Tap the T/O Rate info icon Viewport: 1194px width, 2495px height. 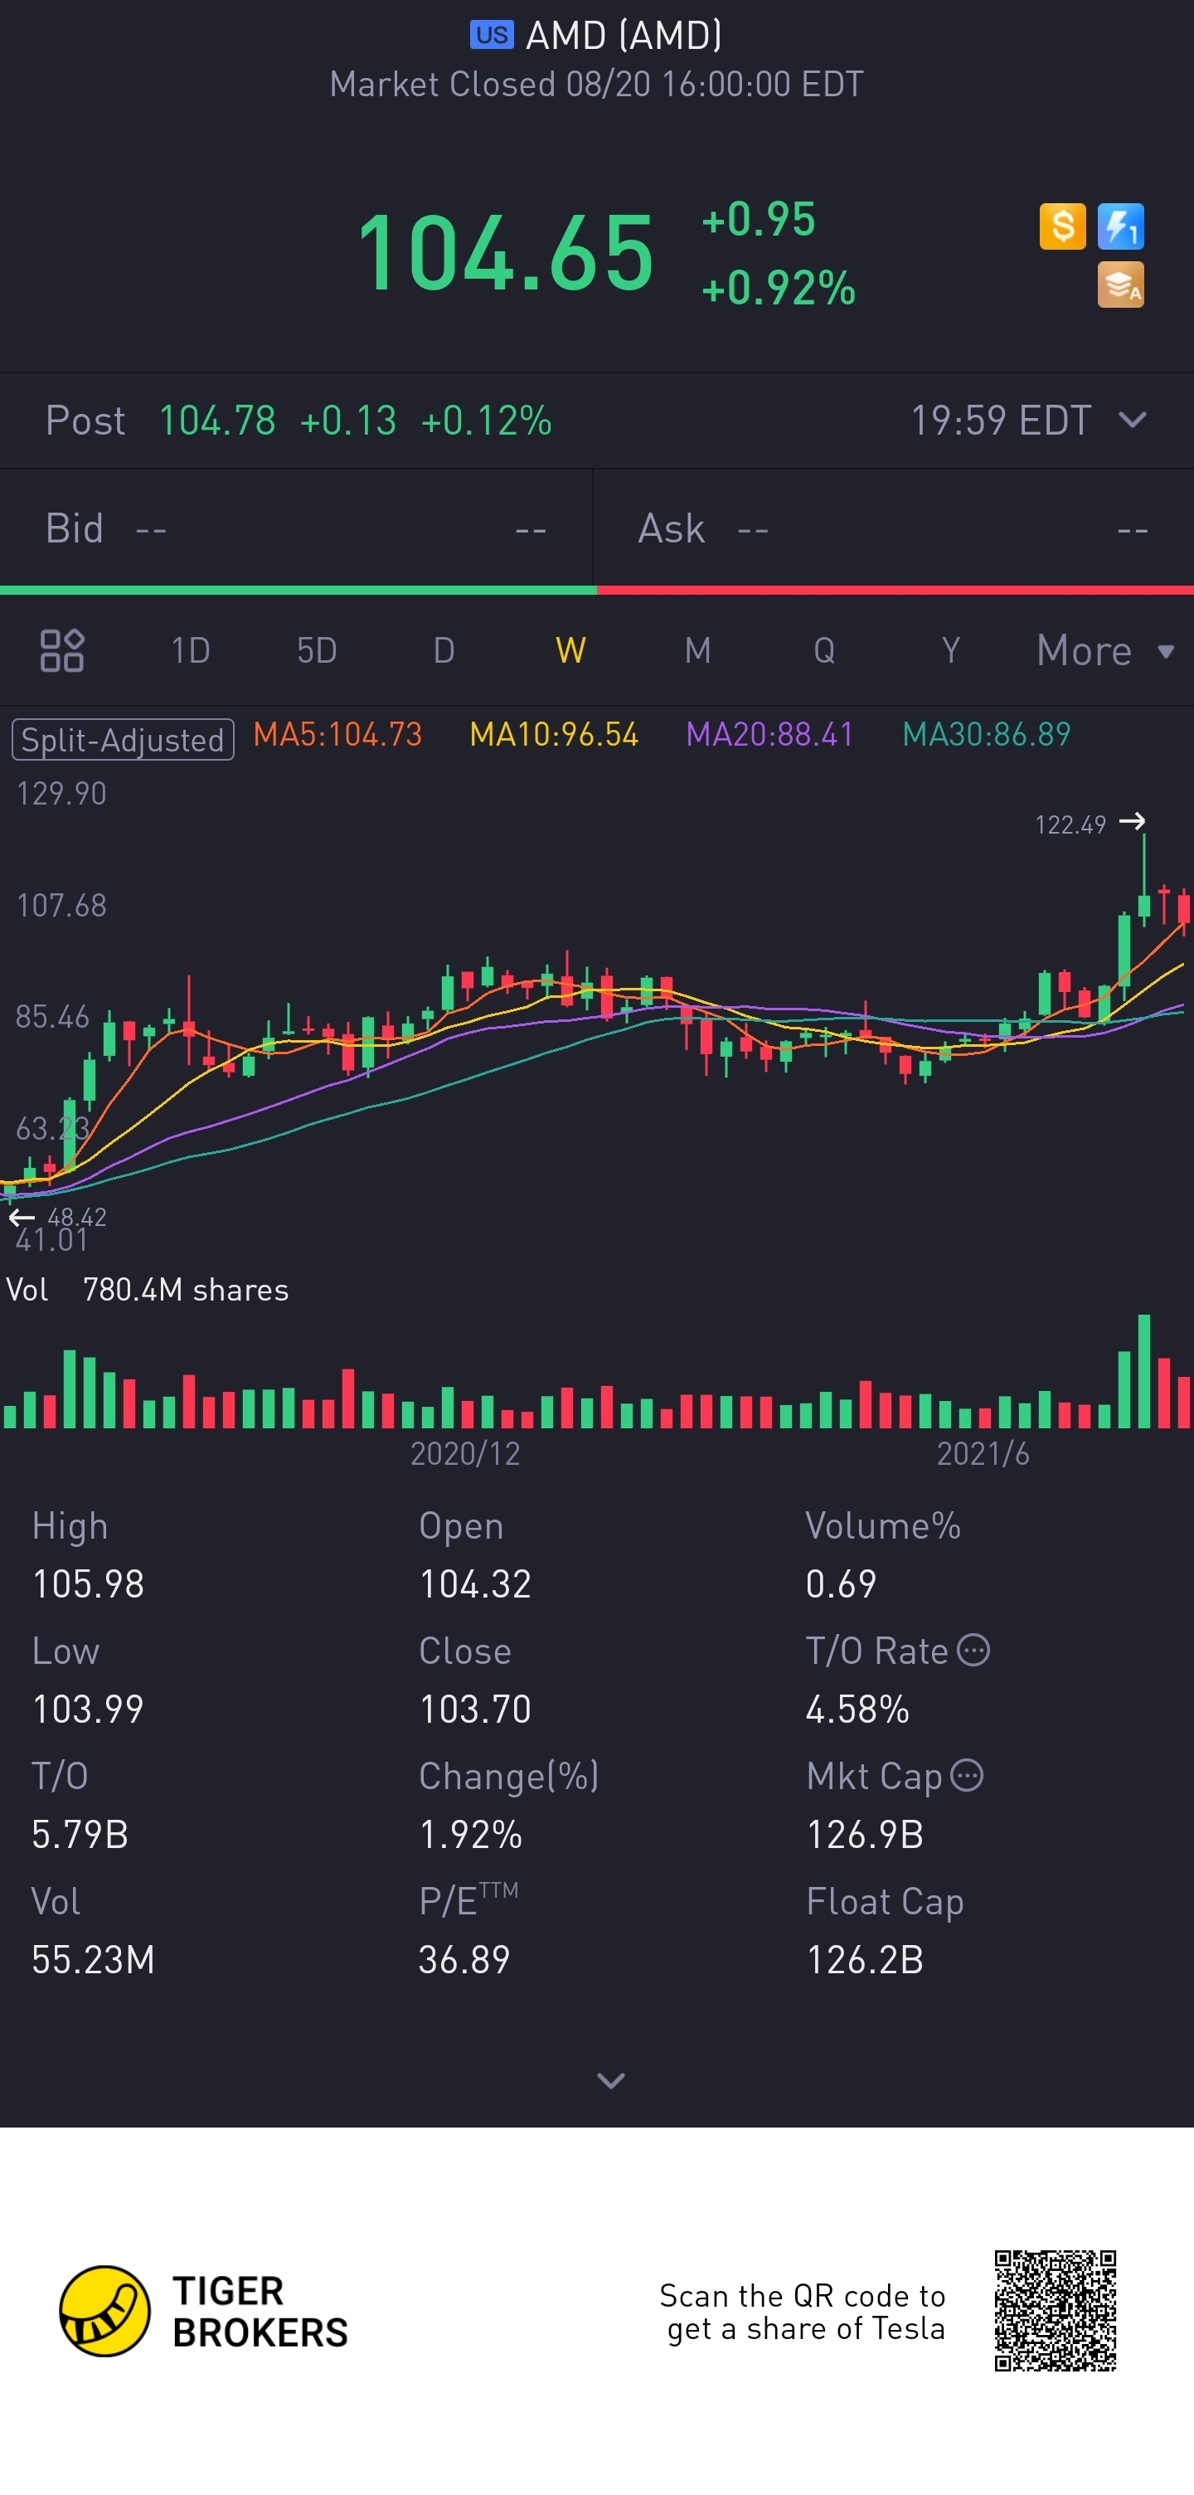pos(973,1650)
